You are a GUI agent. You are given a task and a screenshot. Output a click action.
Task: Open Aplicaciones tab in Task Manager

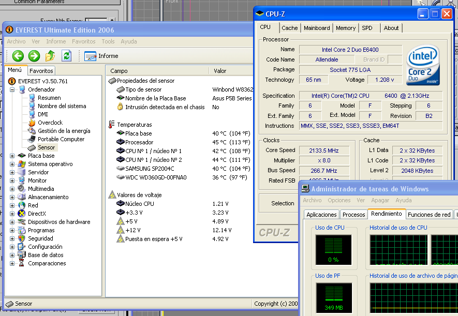click(321, 215)
